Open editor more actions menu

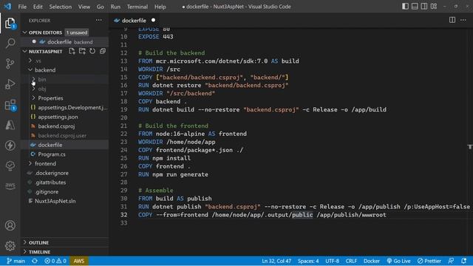(x=463, y=20)
